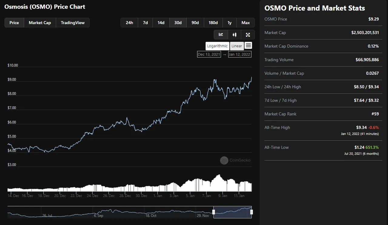The height and width of the screenshot is (225, 388).
Task: Set chart range to Max
Action: point(246,23)
